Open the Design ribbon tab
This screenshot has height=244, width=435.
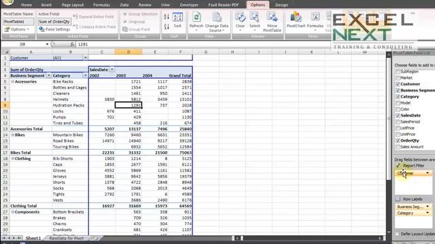pyautogui.click(x=281, y=5)
